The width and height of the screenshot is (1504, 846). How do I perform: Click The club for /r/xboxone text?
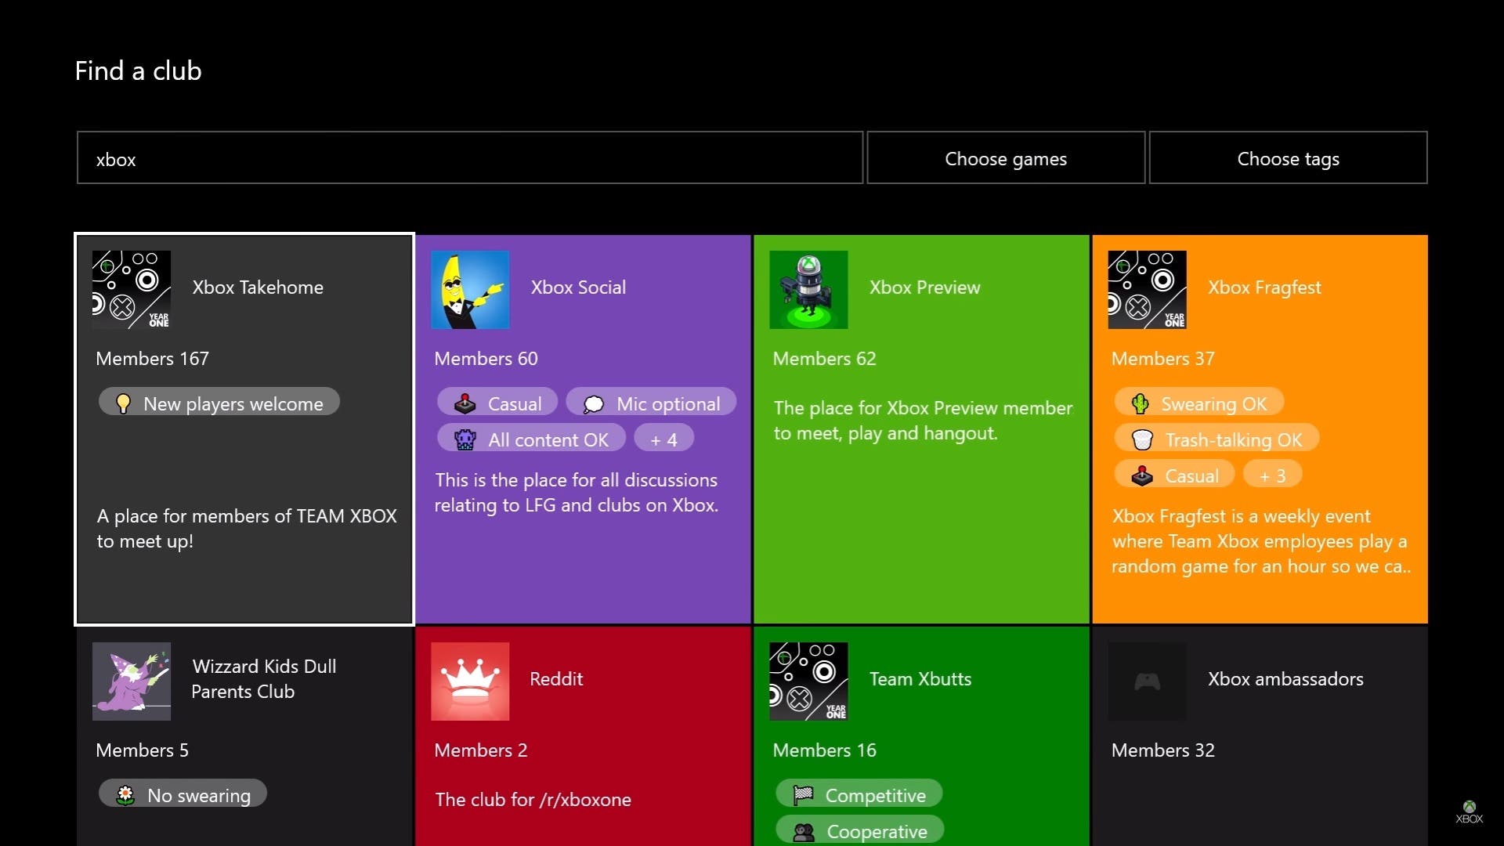(x=533, y=800)
